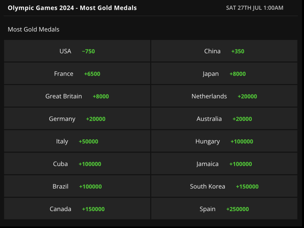Click the +350 odds value

tap(238, 51)
